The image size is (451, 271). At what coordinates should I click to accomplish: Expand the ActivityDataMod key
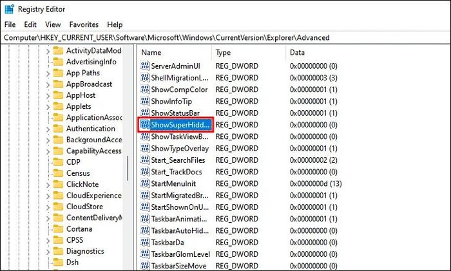(48, 51)
